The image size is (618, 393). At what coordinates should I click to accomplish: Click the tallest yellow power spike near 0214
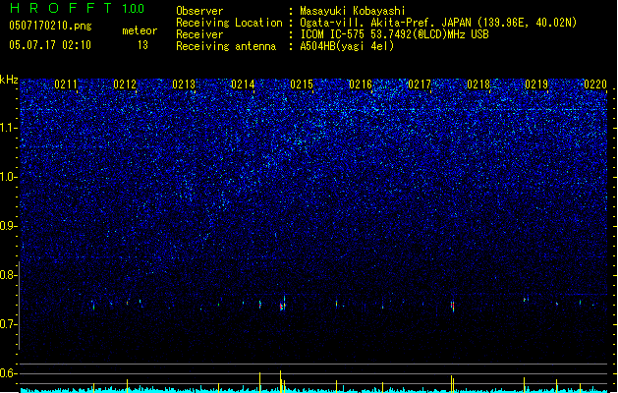(x=281, y=381)
